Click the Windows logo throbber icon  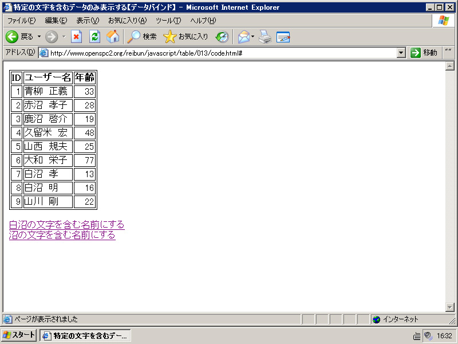pyautogui.click(x=443, y=21)
